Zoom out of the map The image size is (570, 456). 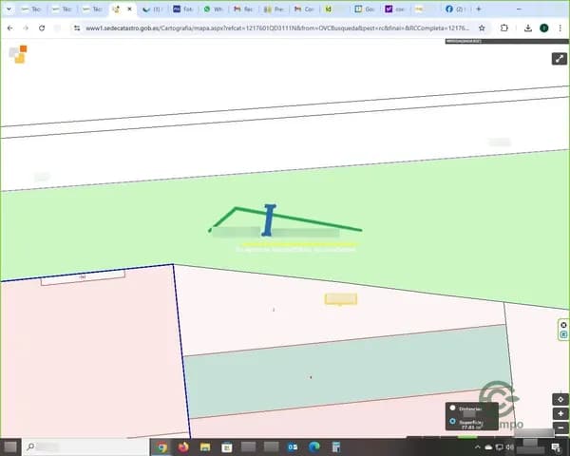click(x=560, y=427)
